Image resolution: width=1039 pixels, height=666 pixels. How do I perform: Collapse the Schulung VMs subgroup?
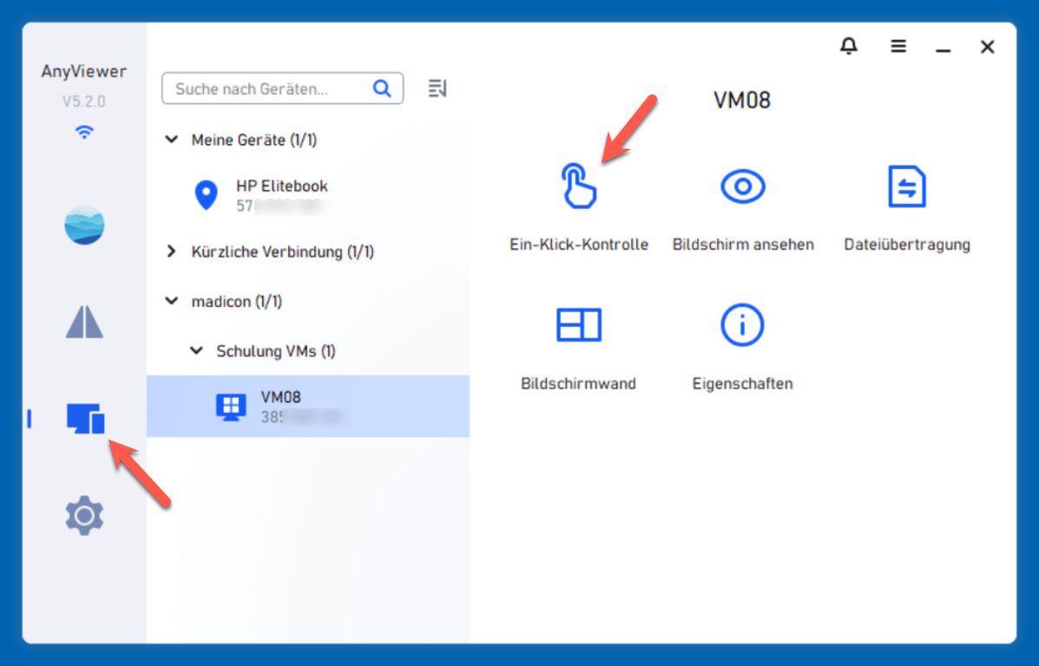click(197, 351)
